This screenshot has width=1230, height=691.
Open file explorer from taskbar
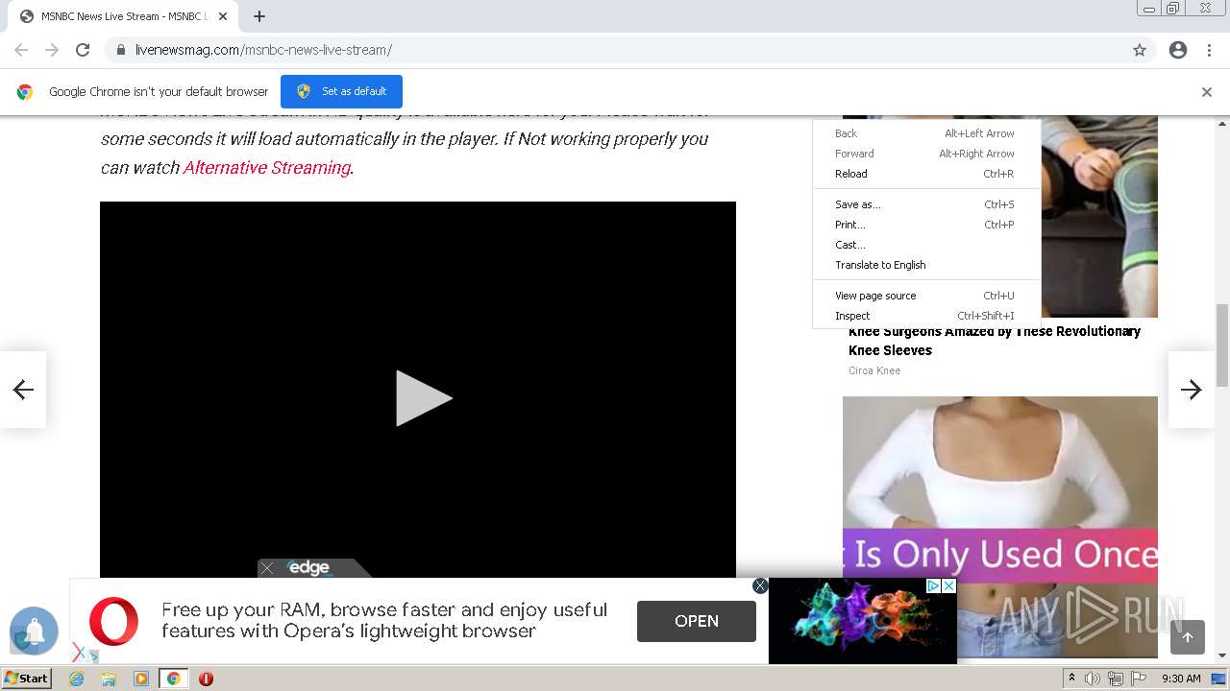[109, 679]
